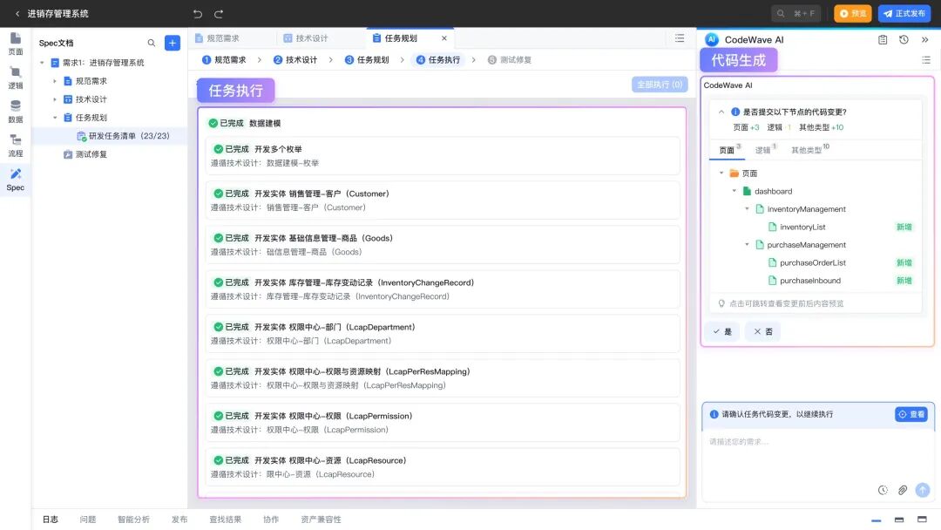Open AI panel list menu icon
The image size is (941, 530).
click(926, 60)
